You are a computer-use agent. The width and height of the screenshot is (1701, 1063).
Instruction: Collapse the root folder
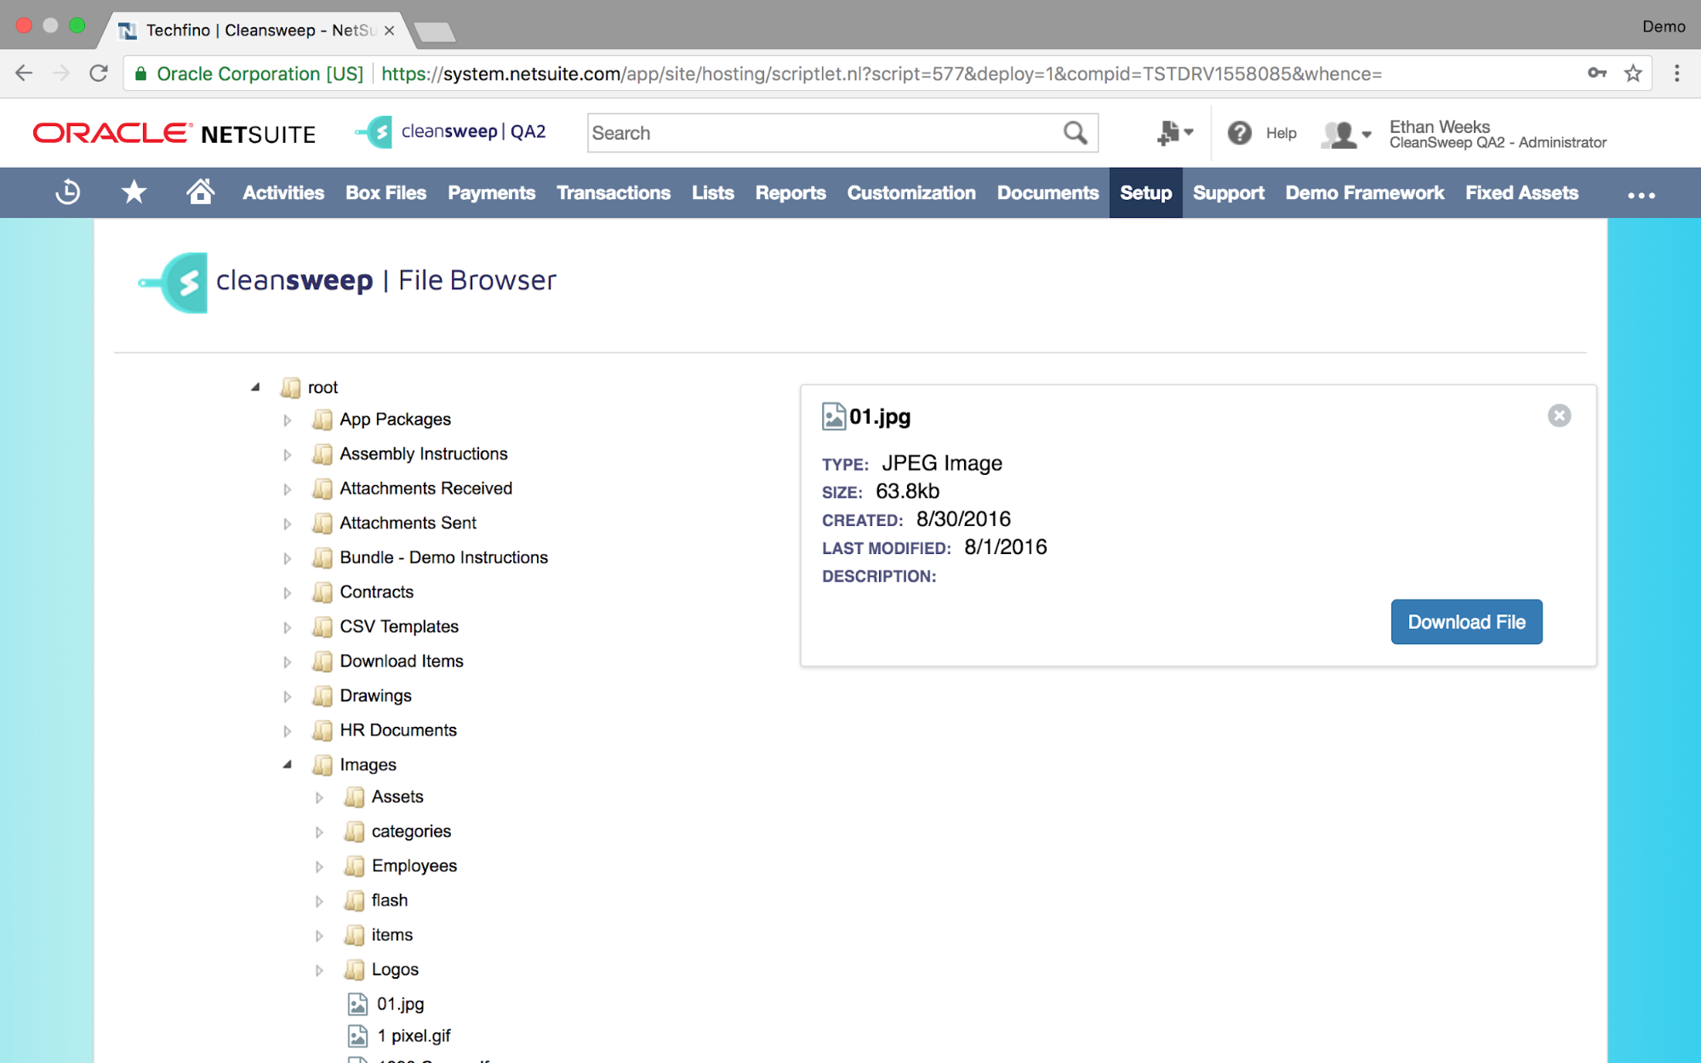tap(255, 387)
